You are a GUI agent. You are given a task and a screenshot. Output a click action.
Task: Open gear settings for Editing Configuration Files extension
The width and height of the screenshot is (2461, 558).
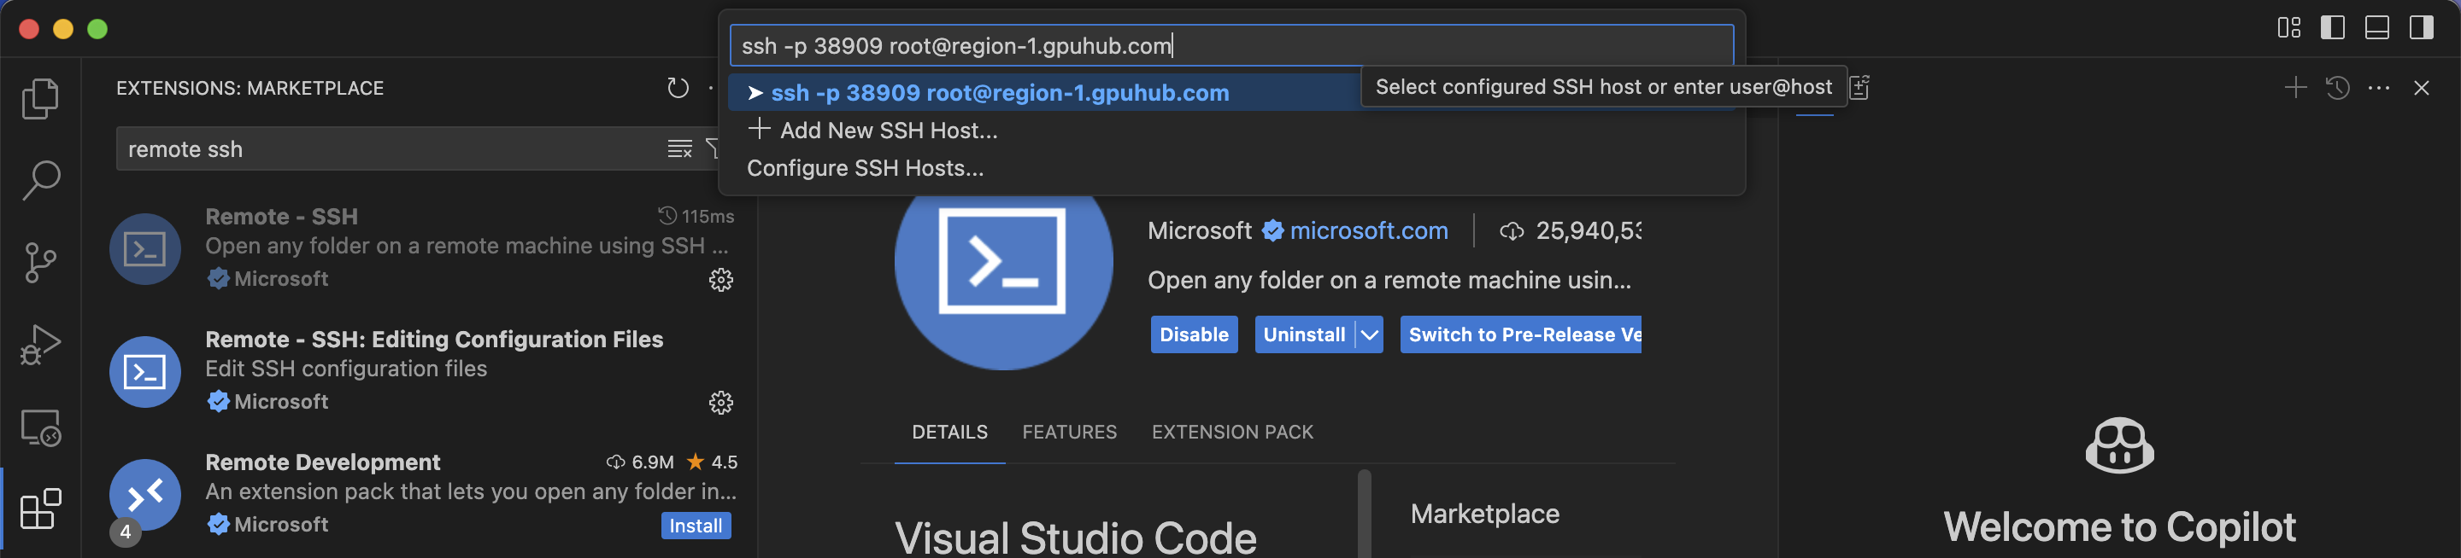tap(720, 403)
